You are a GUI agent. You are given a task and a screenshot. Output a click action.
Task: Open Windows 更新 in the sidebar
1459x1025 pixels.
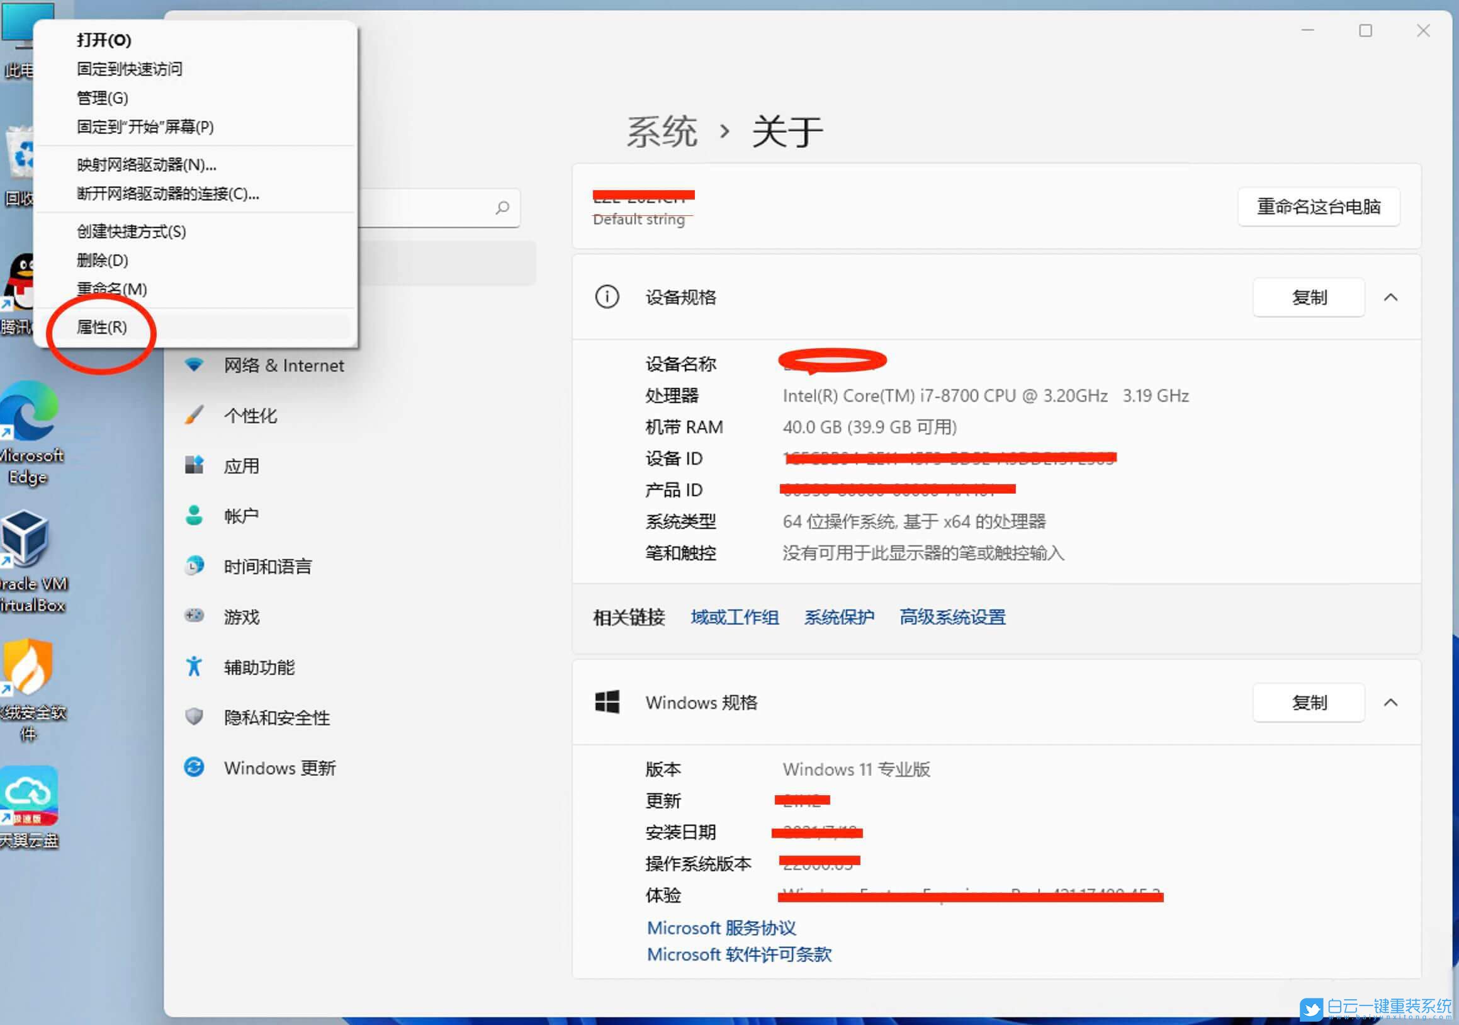click(x=280, y=767)
